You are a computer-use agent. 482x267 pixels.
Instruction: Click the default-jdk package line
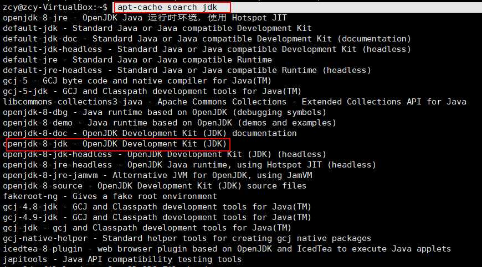point(157,28)
